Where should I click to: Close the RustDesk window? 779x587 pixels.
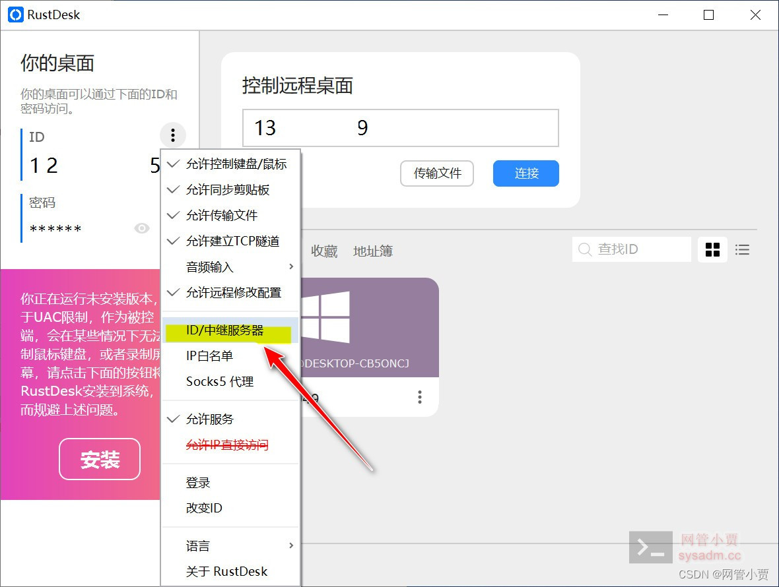click(x=755, y=15)
